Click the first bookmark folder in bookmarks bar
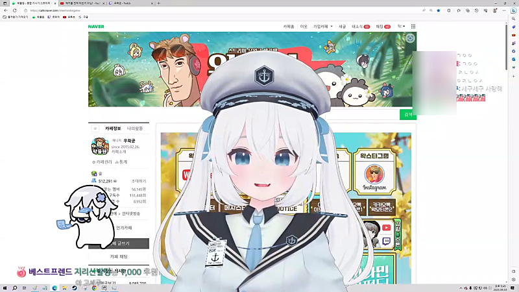This screenshot has width=519, height=292. (x=16, y=17)
